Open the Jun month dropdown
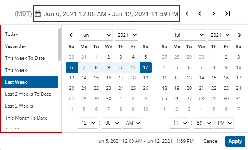248x150 pixels. coord(96,35)
